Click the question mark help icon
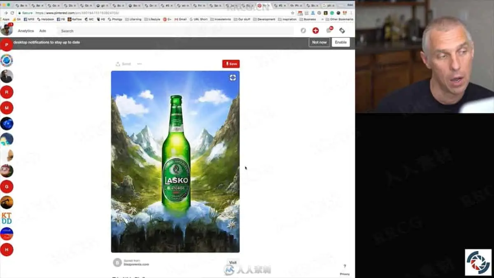Image resolution: width=494 pixels, height=278 pixels. [x=345, y=266]
